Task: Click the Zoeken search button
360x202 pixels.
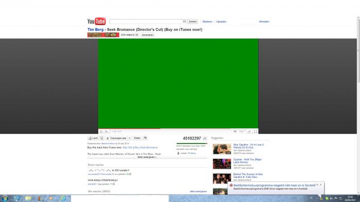Action: point(192,22)
